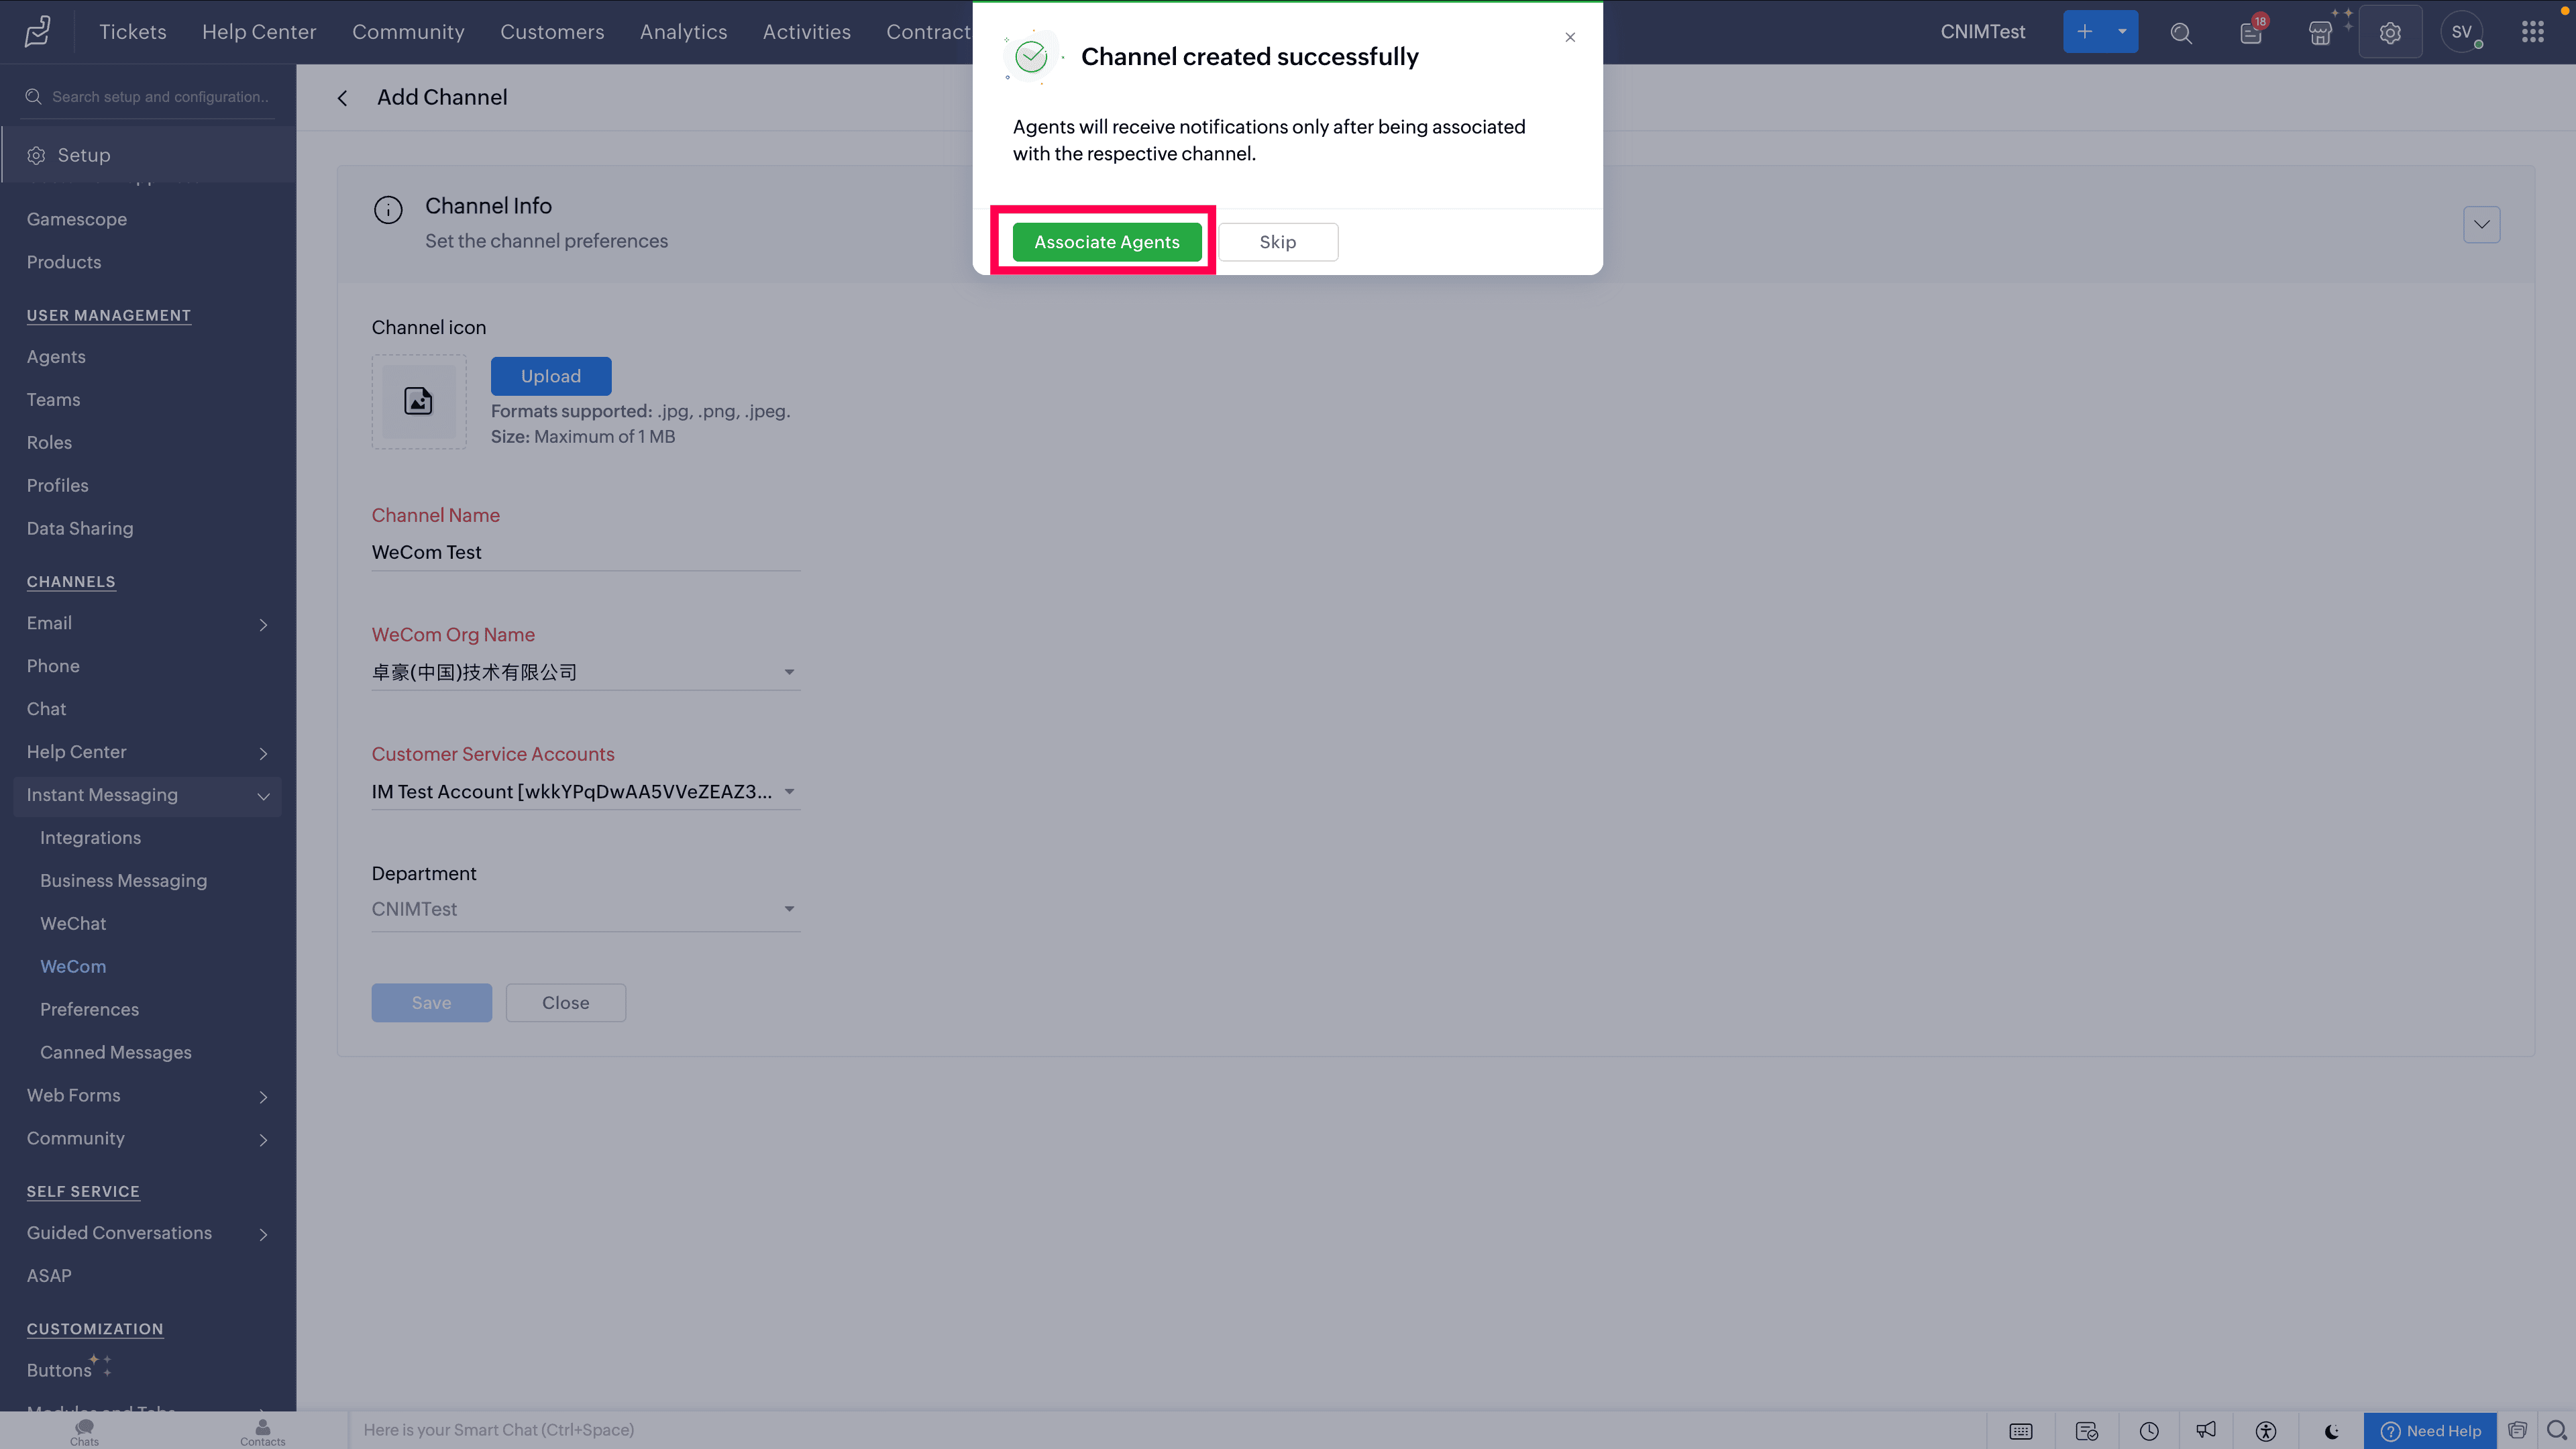
Task: Open the apps grid launcher icon
Action: click(2532, 33)
